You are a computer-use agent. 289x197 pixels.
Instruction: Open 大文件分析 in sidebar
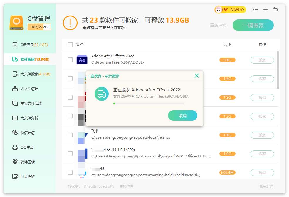[x=30, y=118]
